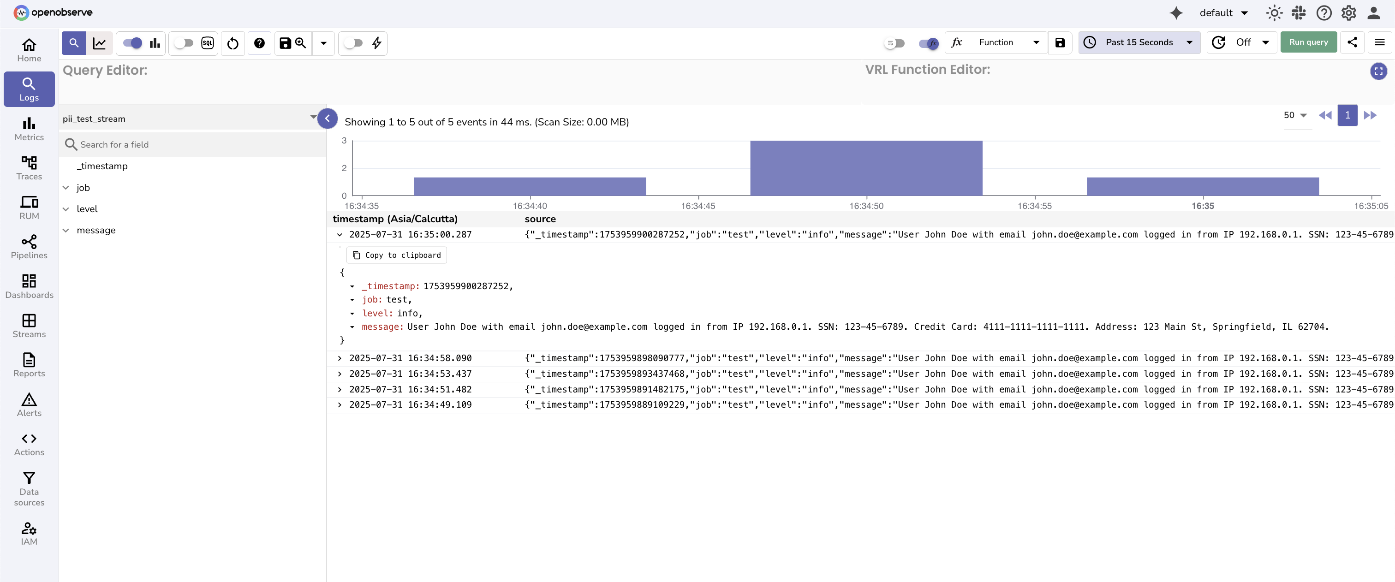Click the Run query button
The image size is (1395, 582).
[x=1308, y=42]
